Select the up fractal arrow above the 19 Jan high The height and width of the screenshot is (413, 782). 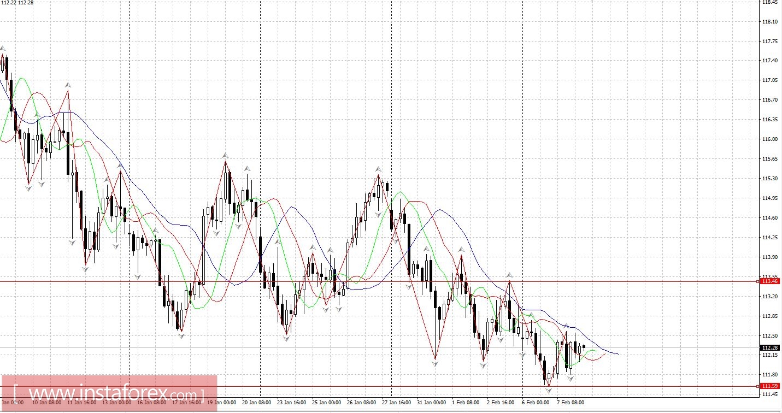coord(225,156)
